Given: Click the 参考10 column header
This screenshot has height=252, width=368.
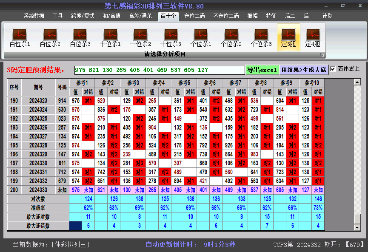Looking at the screenshot, I should click(312, 83).
